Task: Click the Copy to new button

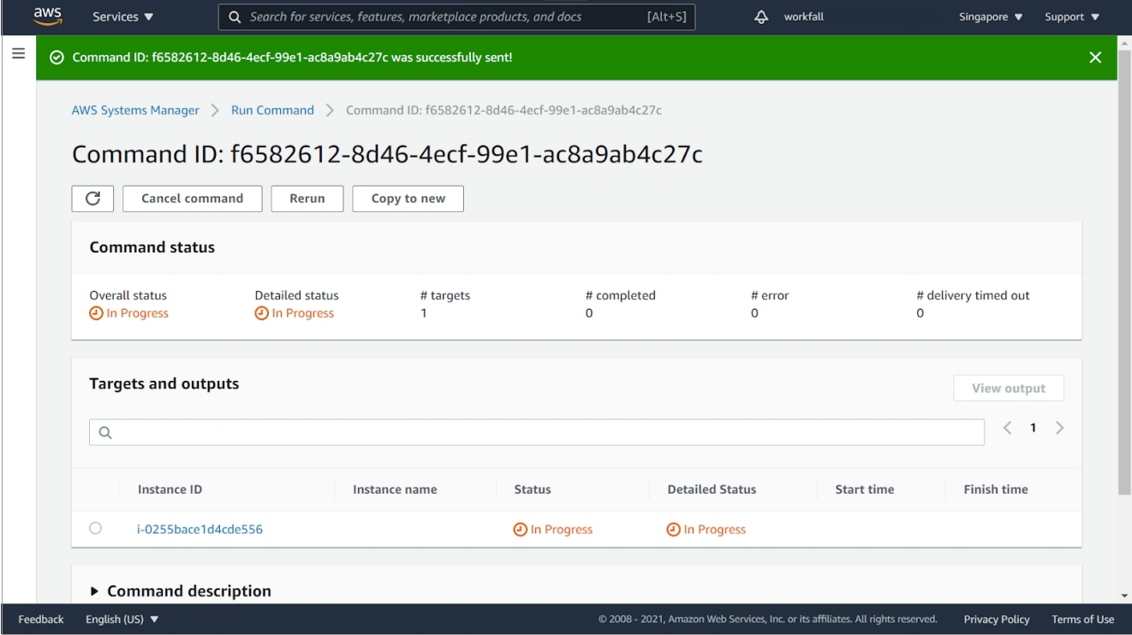Action: coord(408,199)
